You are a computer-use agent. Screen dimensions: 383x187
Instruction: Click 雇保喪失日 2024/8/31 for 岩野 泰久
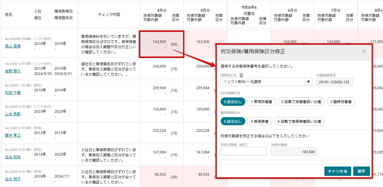coord(63,74)
